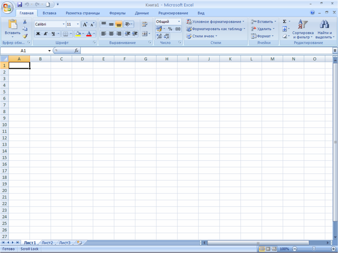Apply thousands separator 000 format
338x253 pixels.
(x=178, y=29)
